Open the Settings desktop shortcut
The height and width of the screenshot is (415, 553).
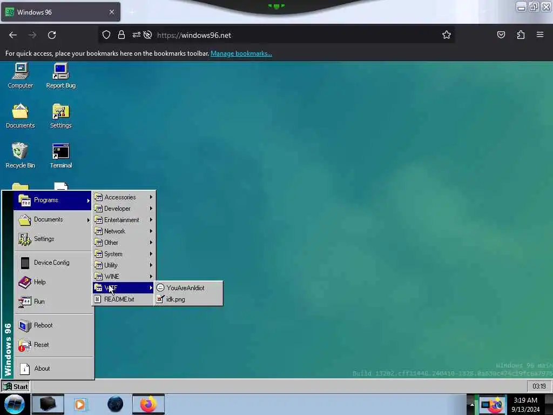click(60, 116)
